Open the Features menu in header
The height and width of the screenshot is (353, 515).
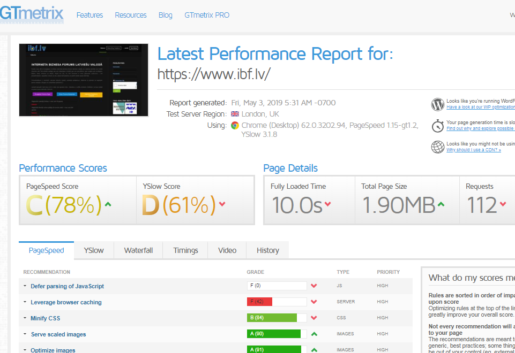pyautogui.click(x=89, y=15)
